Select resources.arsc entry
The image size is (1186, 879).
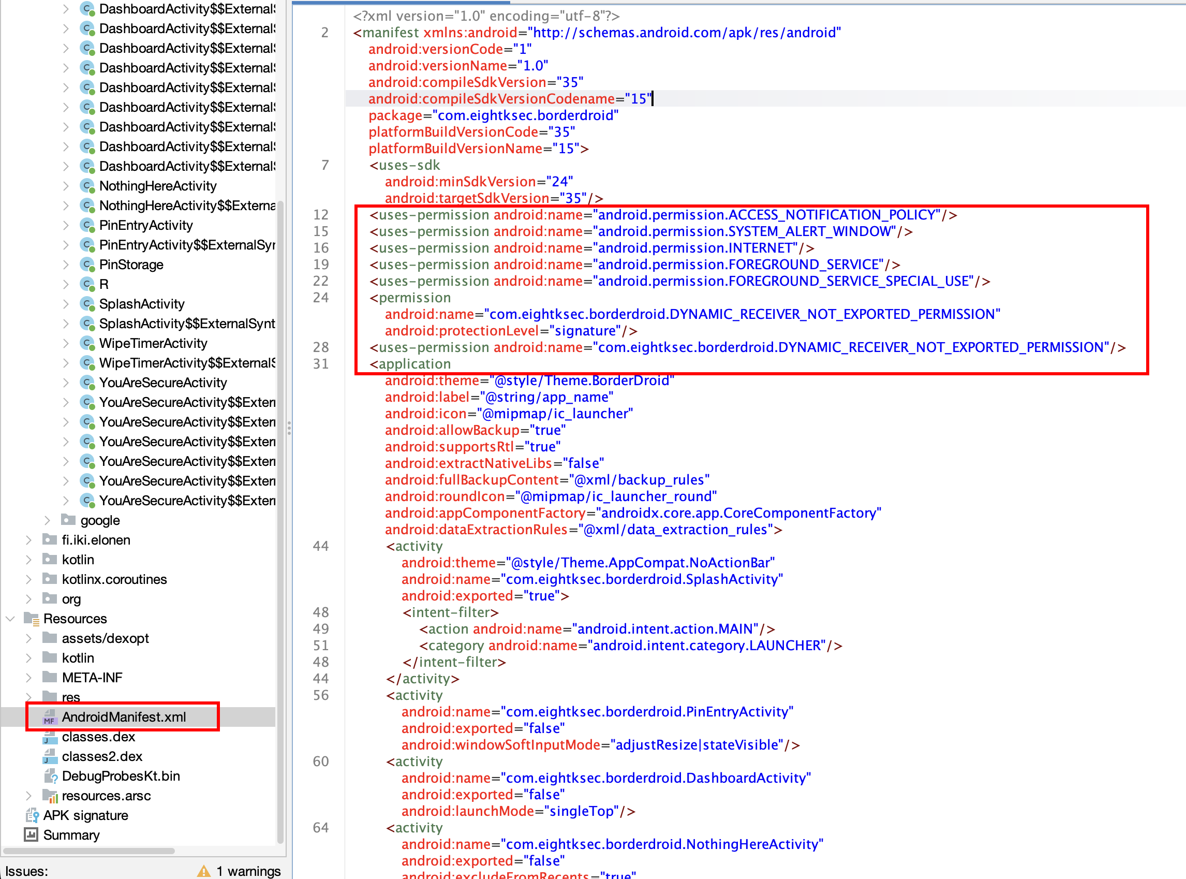(x=107, y=796)
